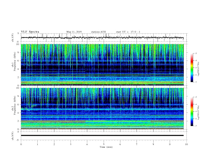Click the "Time (min)" axis title
This screenshot has height=162, width=210.
(106, 147)
